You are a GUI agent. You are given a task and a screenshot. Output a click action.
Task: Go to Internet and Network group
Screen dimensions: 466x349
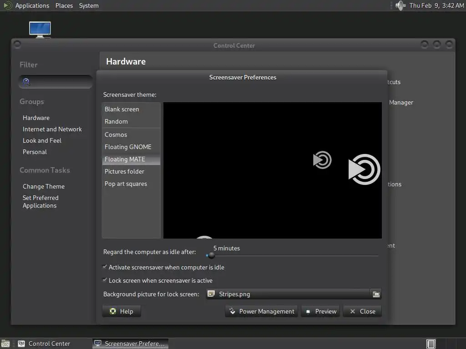point(52,129)
